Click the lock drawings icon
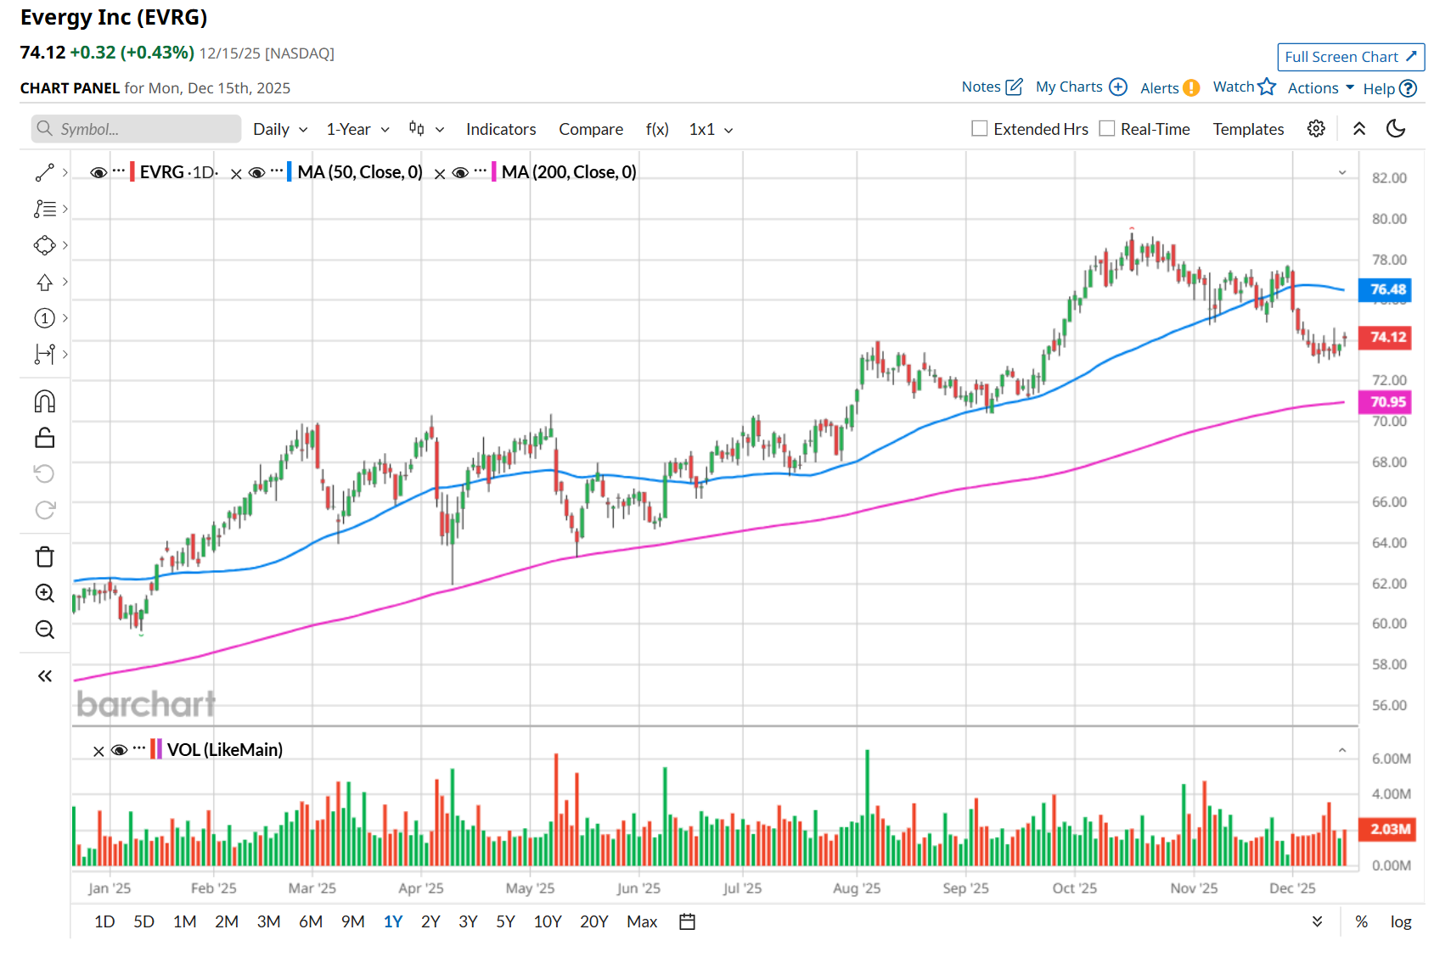 pos(45,438)
